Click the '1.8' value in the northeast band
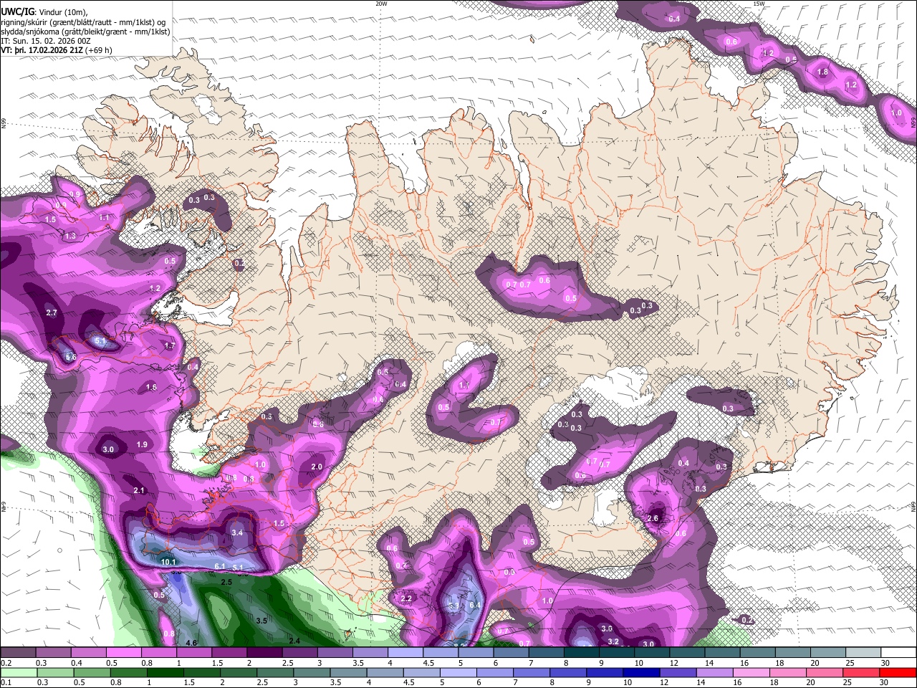 (823, 72)
